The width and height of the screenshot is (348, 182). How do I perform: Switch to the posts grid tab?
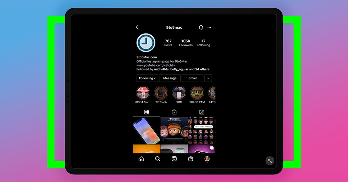coord(147,112)
